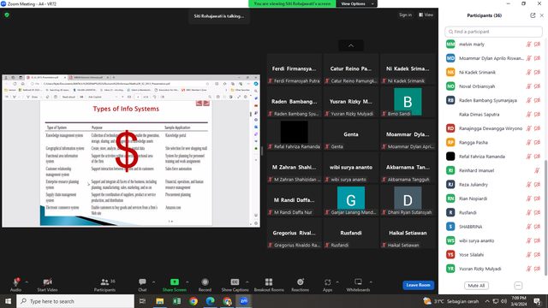The image size is (548, 308).
Task: Expand Show Captions options arrow
Action: click(247, 281)
